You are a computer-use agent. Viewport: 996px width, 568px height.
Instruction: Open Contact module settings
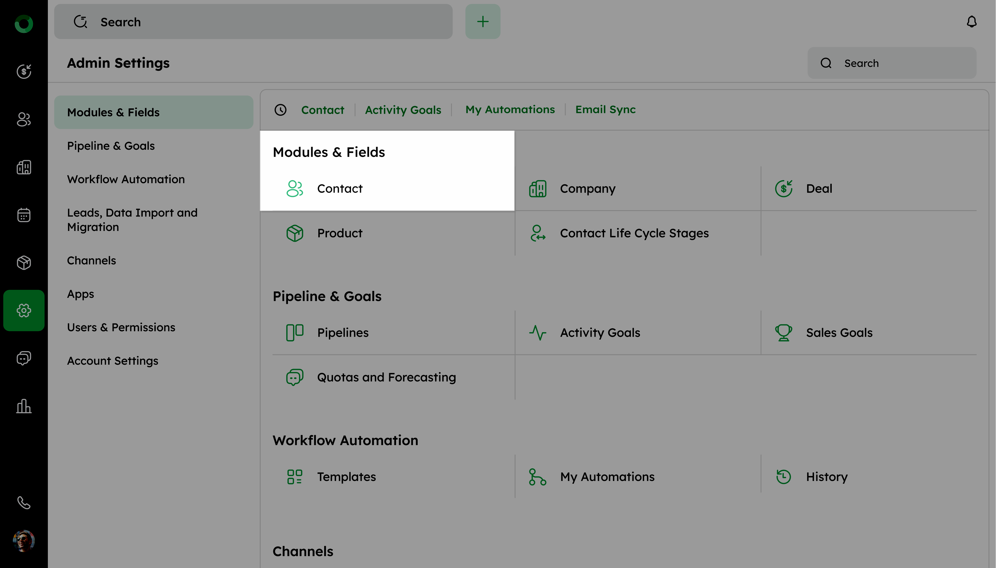339,189
